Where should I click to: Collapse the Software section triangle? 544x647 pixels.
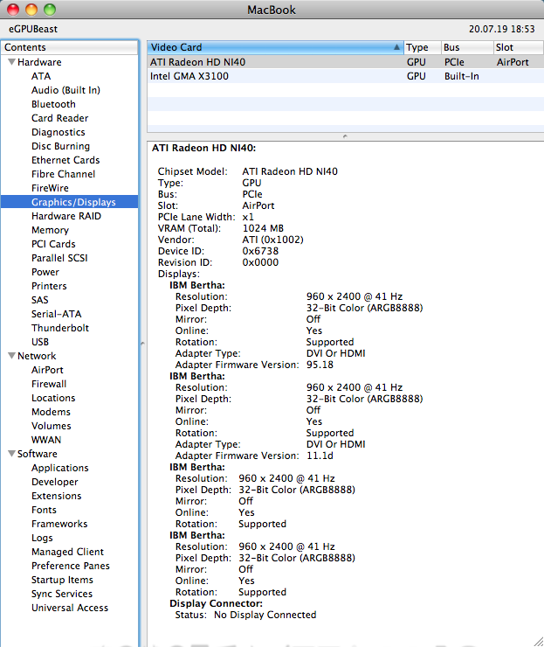(12, 454)
